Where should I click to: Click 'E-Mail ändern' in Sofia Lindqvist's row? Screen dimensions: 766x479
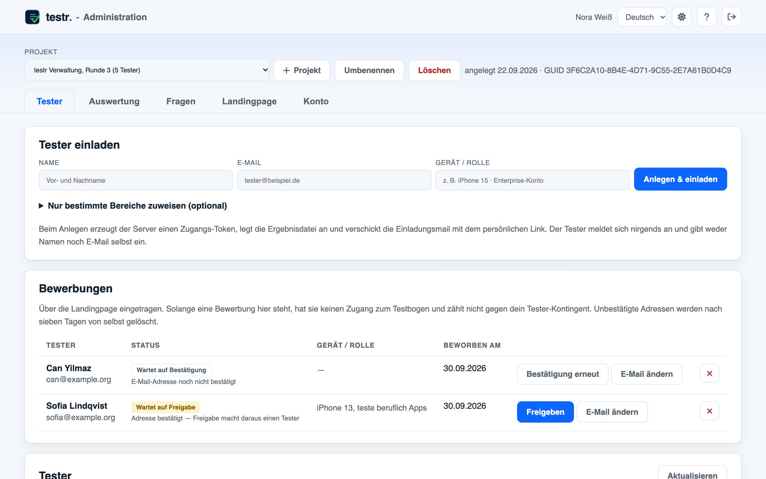[612, 412]
